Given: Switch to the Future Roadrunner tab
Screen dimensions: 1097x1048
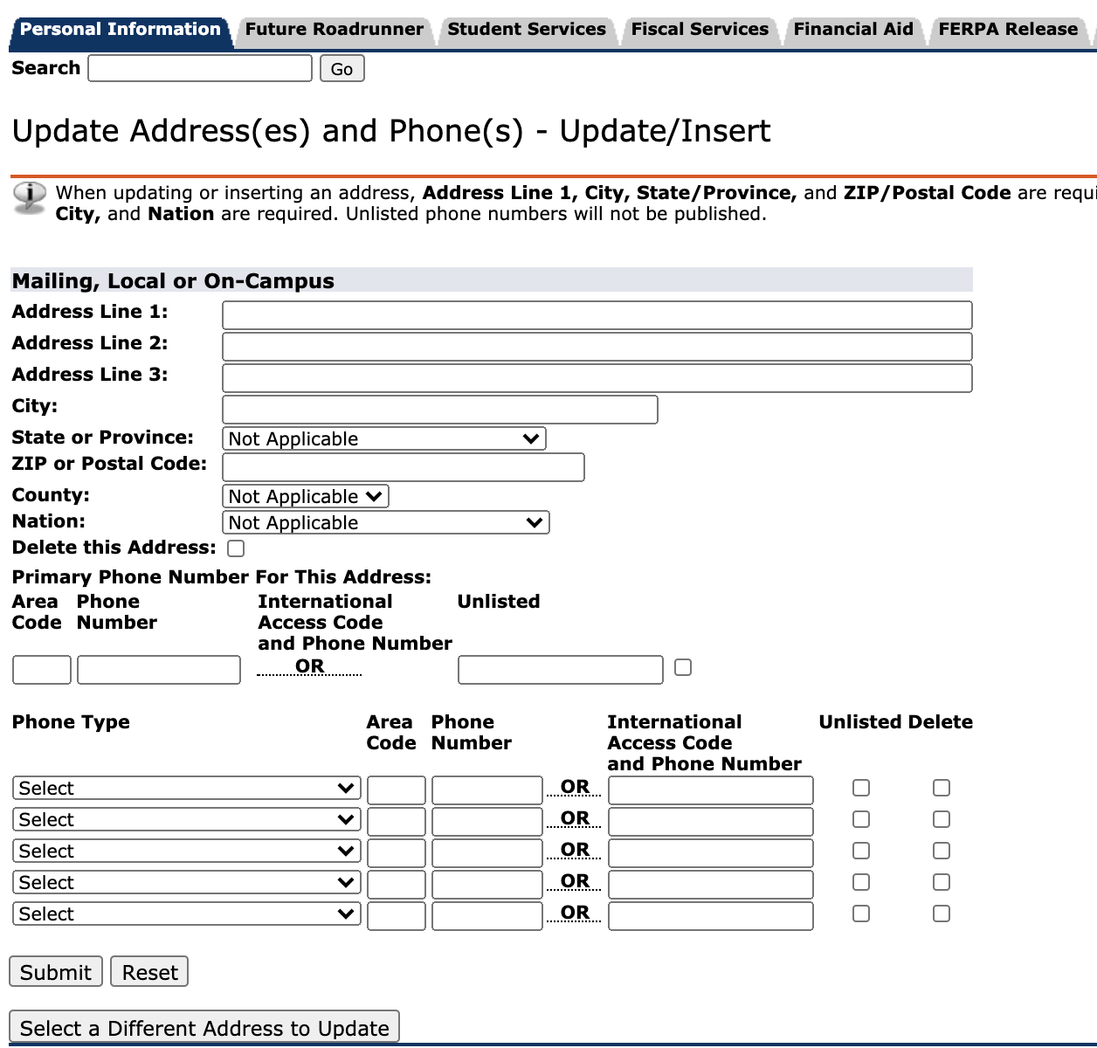Looking at the screenshot, I should coord(333,29).
